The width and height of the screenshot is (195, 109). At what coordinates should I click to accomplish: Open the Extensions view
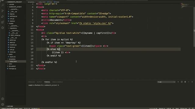pos(3,22)
